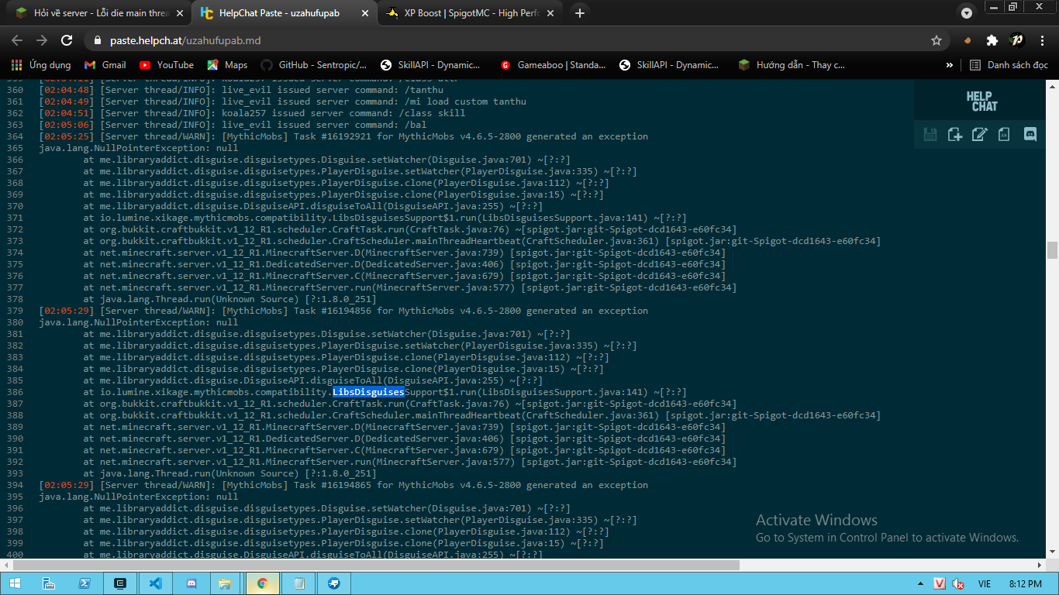Go forward to the next page

[42, 40]
